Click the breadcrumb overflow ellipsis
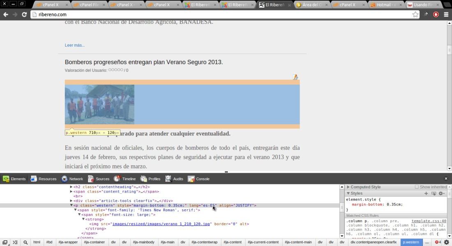452x246 pixels. coord(427,242)
